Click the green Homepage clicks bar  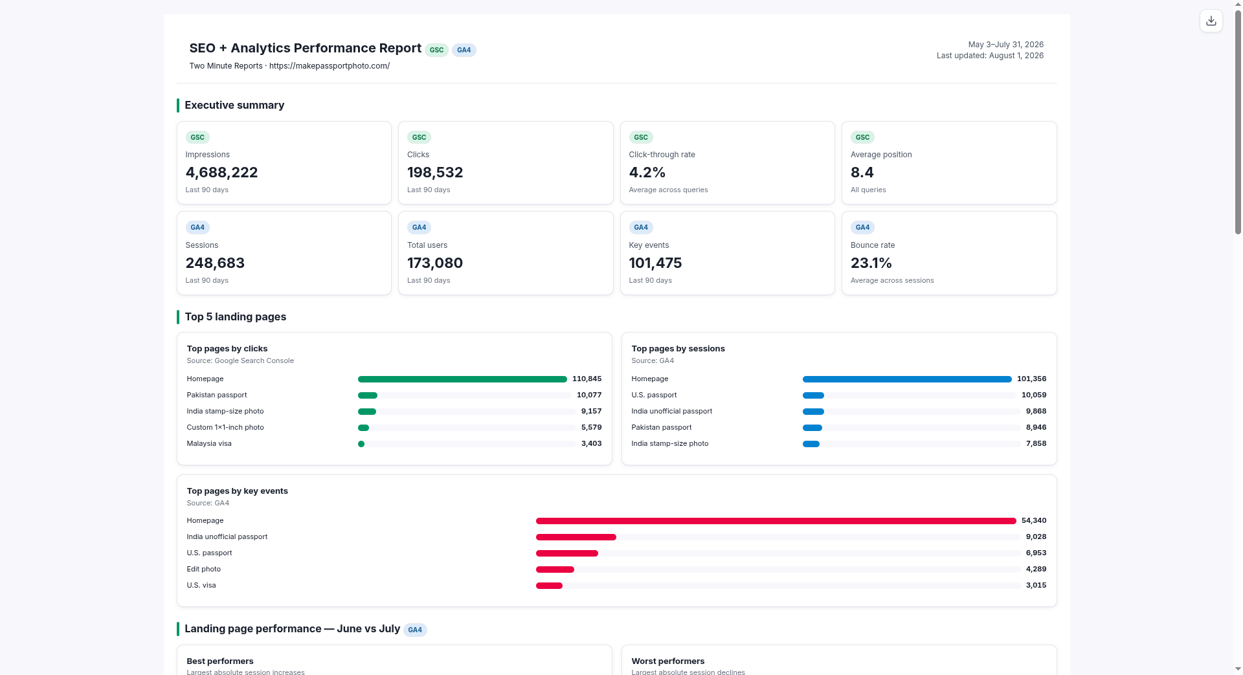click(x=462, y=379)
